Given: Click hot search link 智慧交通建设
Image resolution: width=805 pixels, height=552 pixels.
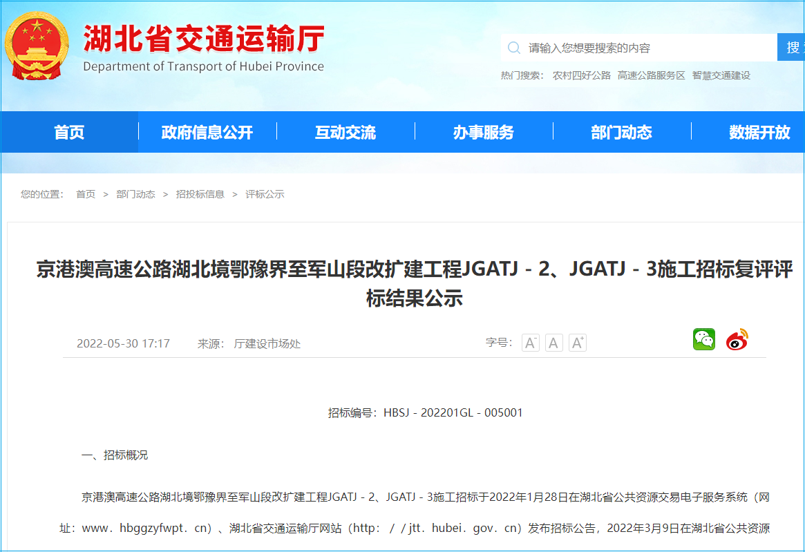Looking at the screenshot, I should pyautogui.click(x=721, y=75).
